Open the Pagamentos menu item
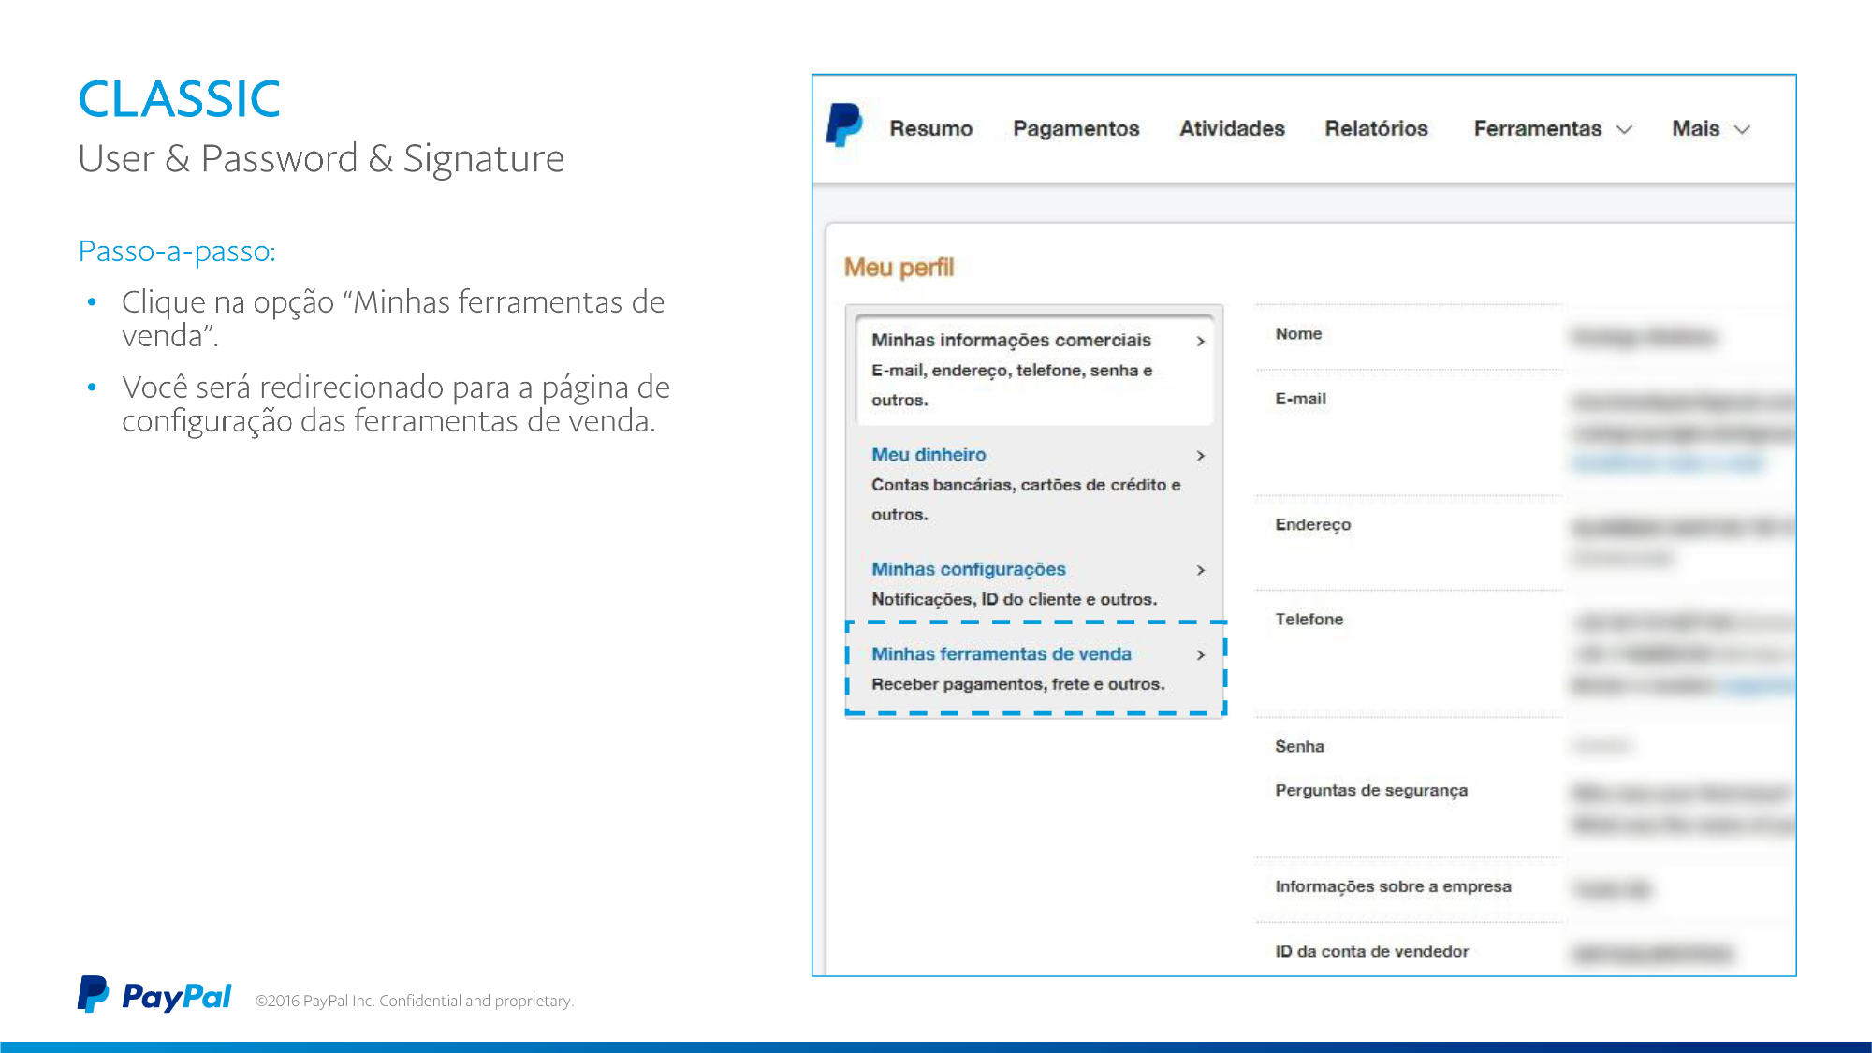Image resolution: width=1872 pixels, height=1053 pixels. 1075,128
